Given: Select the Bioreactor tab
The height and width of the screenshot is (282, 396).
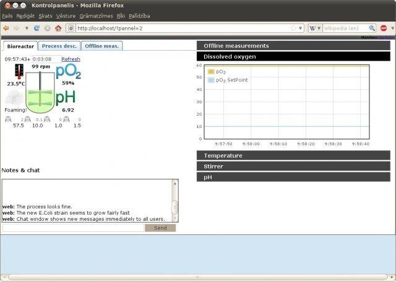Looking at the screenshot, I should pyautogui.click(x=20, y=46).
